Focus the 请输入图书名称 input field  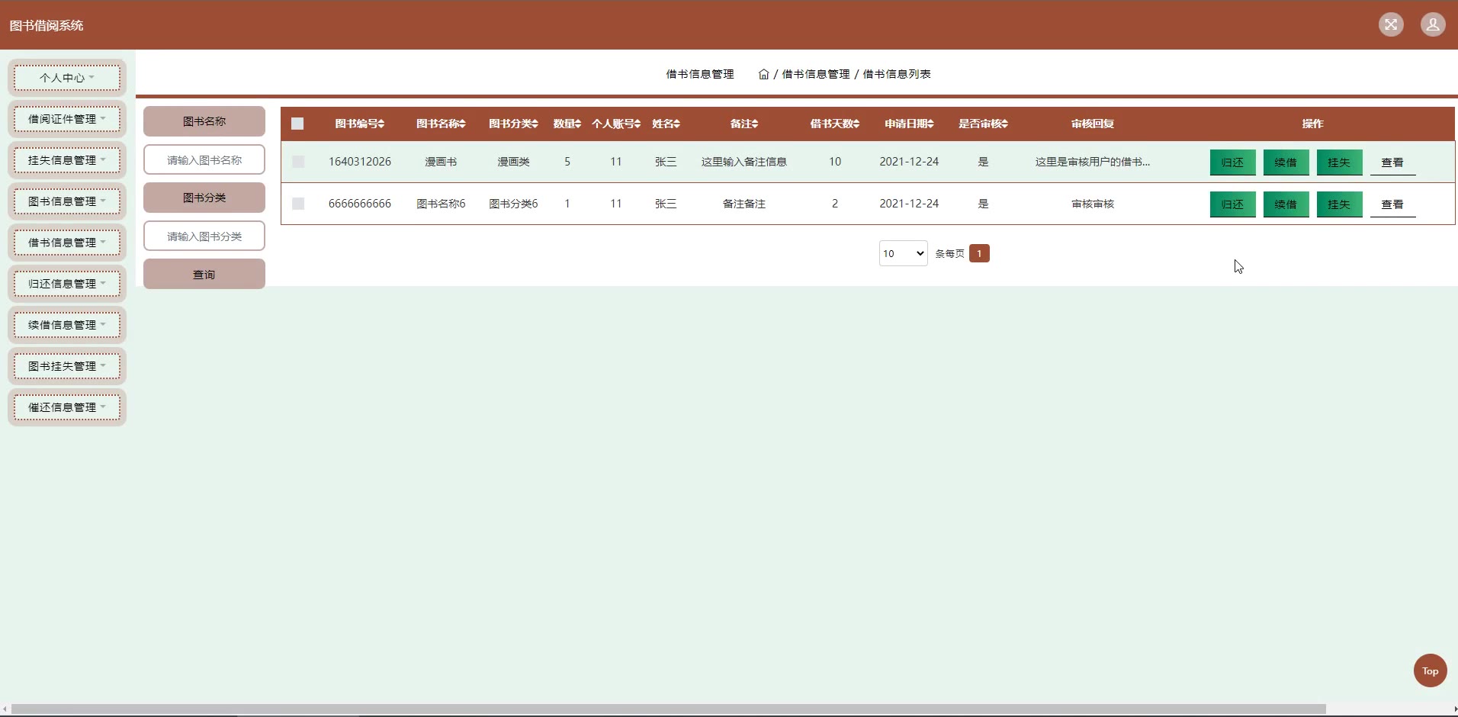pos(204,159)
